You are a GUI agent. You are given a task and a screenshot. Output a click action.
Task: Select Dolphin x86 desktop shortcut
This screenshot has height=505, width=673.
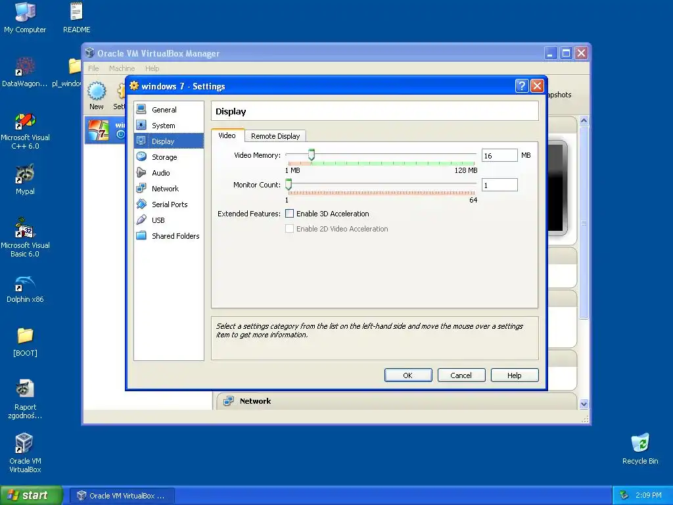pyautogui.click(x=25, y=289)
